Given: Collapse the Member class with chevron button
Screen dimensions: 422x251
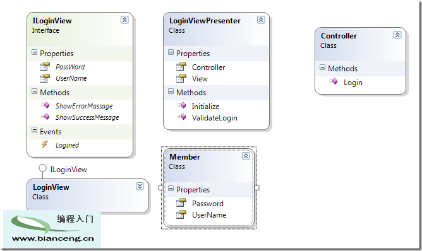Looking at the screenshot, I should coord(246,156).
